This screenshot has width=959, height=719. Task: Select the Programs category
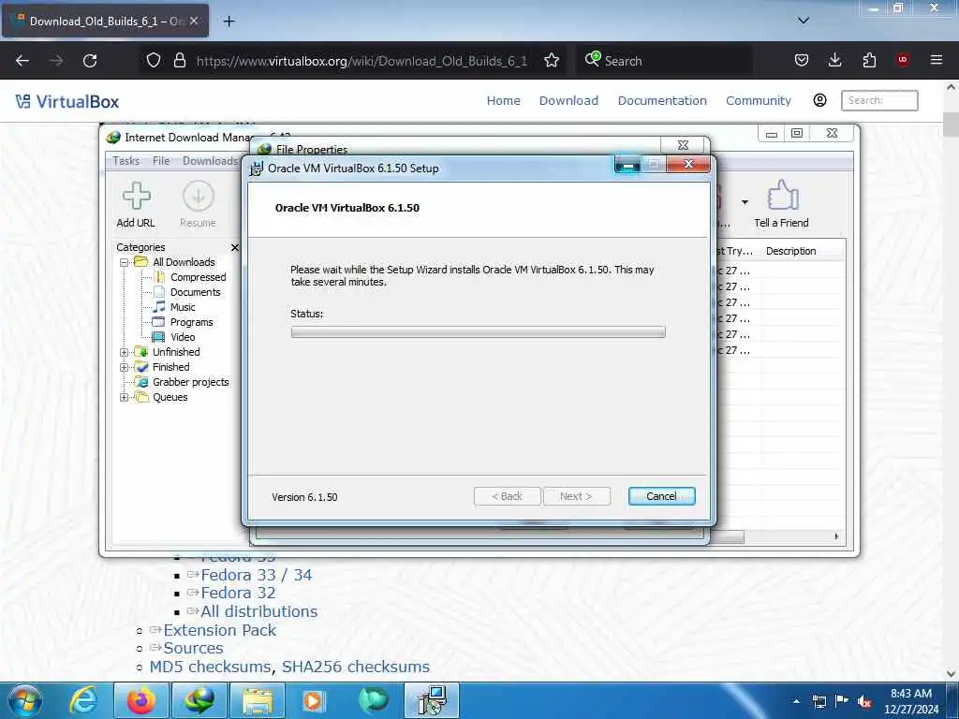coord(191,322)
